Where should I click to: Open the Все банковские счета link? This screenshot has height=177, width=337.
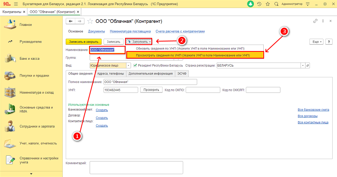[x=313, y=110]
